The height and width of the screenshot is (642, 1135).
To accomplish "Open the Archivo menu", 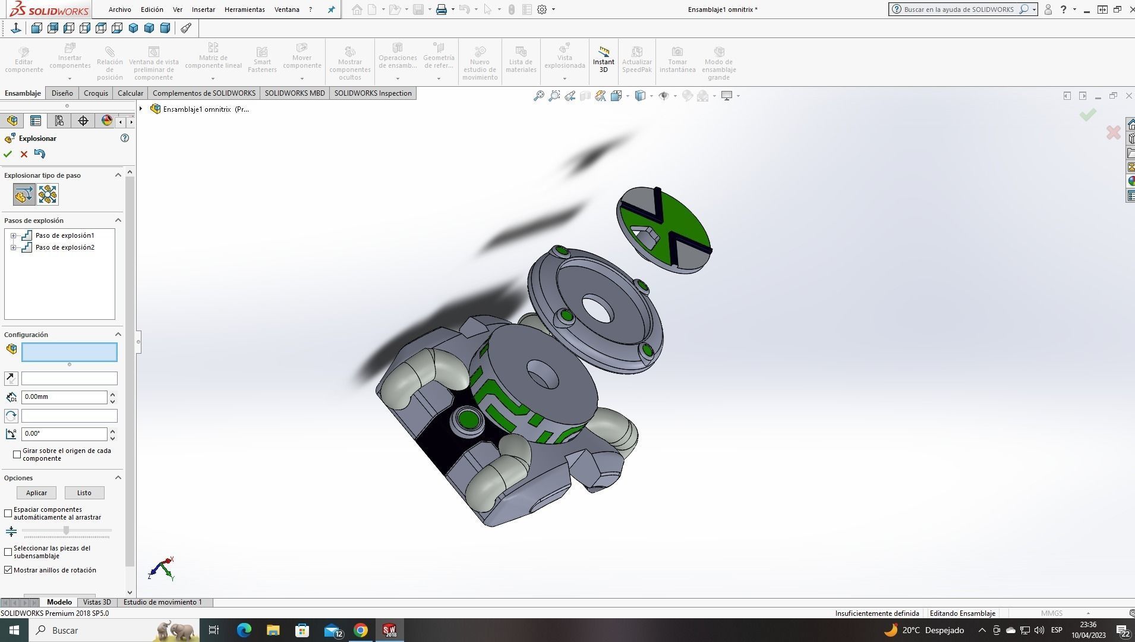I will tap(119, 10).
